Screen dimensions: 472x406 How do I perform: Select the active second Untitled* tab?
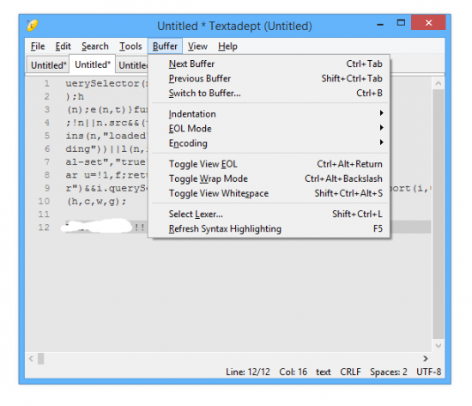pyautogui.click(x=93, y=64)
